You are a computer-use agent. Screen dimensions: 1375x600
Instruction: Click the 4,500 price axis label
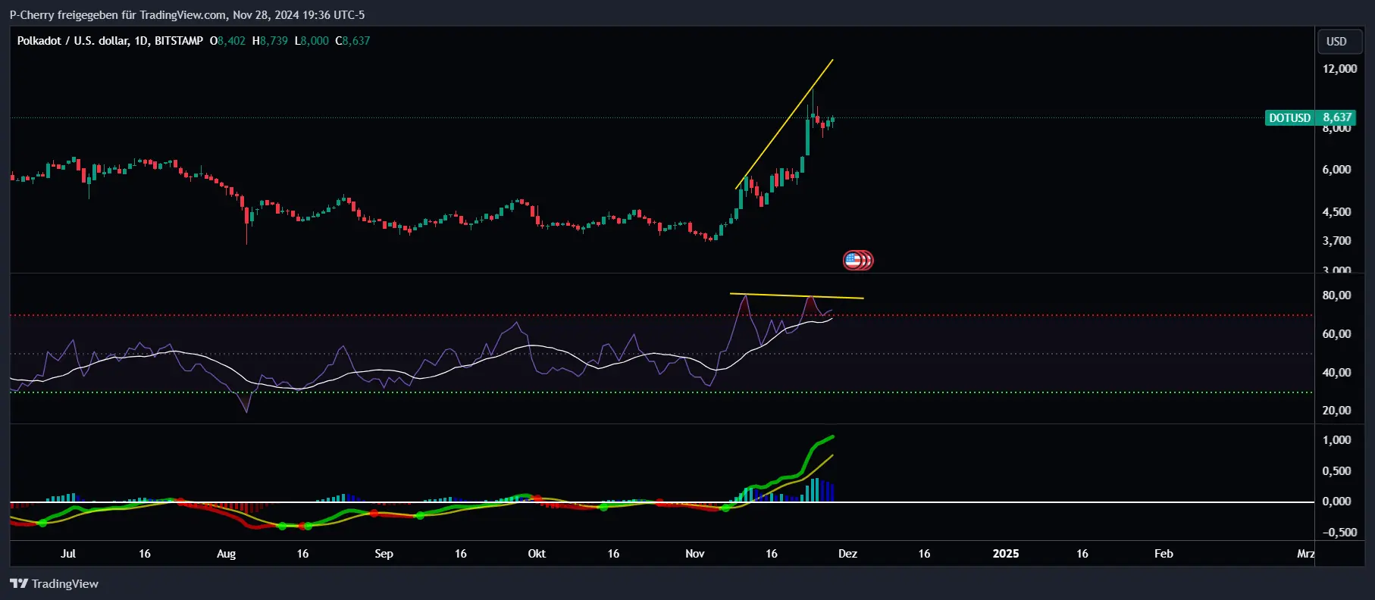tap(1336, 211)
